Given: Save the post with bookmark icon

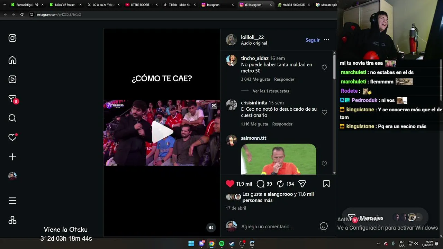Looking at the screenshot, I should pyautogui.click(x=326, y=184).
